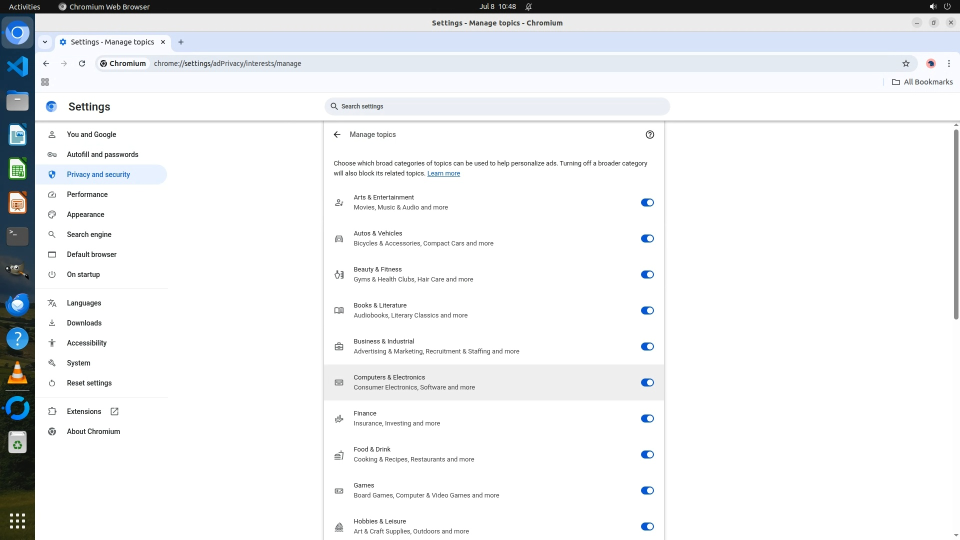This screenshot has width=960, height=540.
Task: Launch Visual Studio Code from the dock
Action: (17, 66)
